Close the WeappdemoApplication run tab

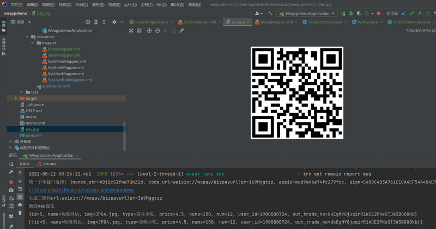pyautogui.click(x=76, y=156)
